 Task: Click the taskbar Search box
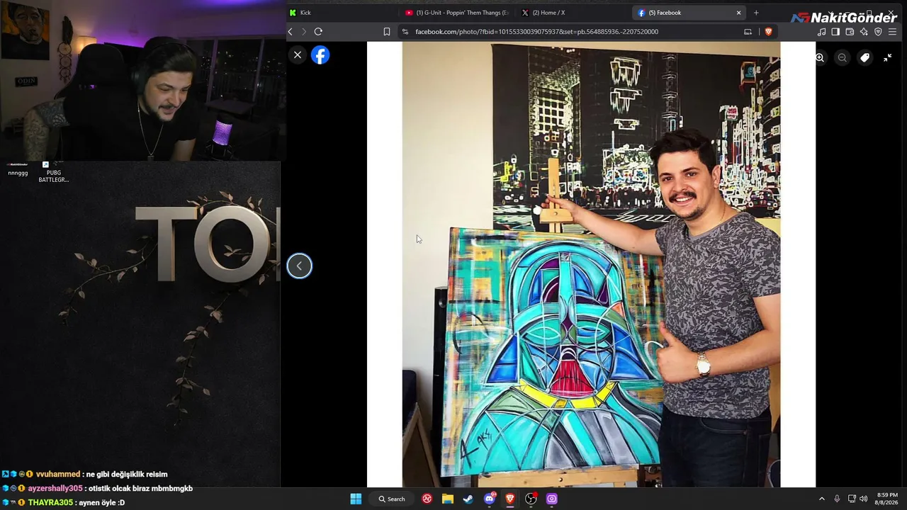click(392, 499)
